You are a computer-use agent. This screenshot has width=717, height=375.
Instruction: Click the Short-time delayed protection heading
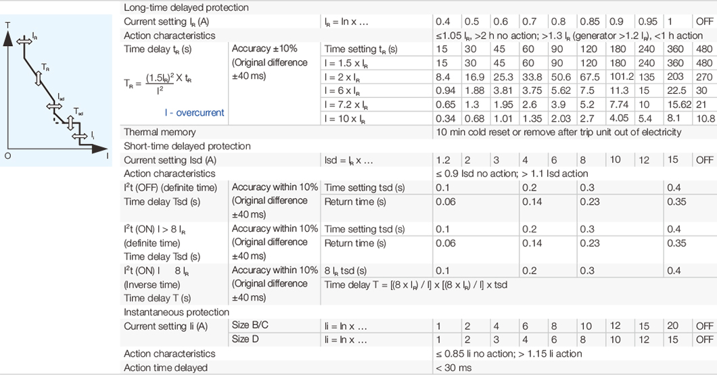click(187, 146)
